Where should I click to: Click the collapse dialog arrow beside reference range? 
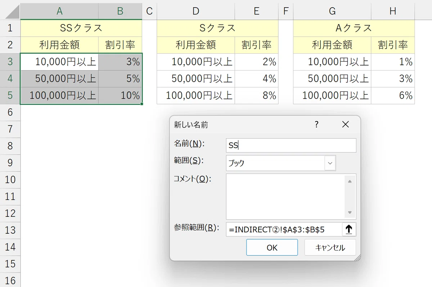[x=348, y=229]
